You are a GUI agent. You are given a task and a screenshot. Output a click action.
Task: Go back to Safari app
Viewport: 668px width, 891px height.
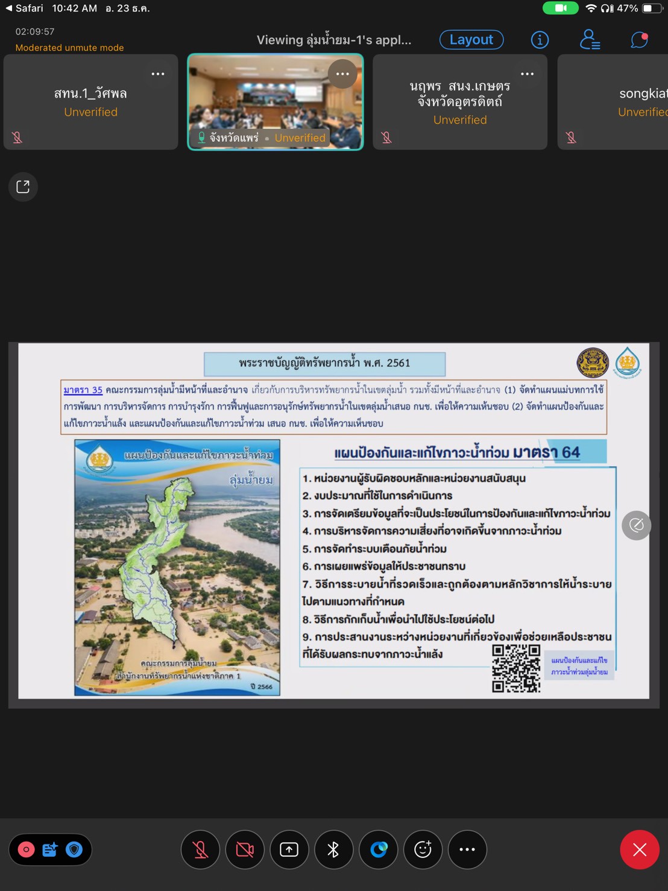tap(24, 8)
